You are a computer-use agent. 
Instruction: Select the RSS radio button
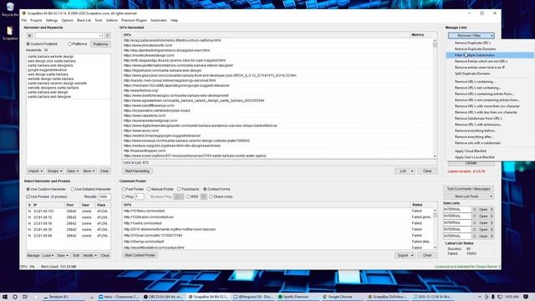pos(188,196)
